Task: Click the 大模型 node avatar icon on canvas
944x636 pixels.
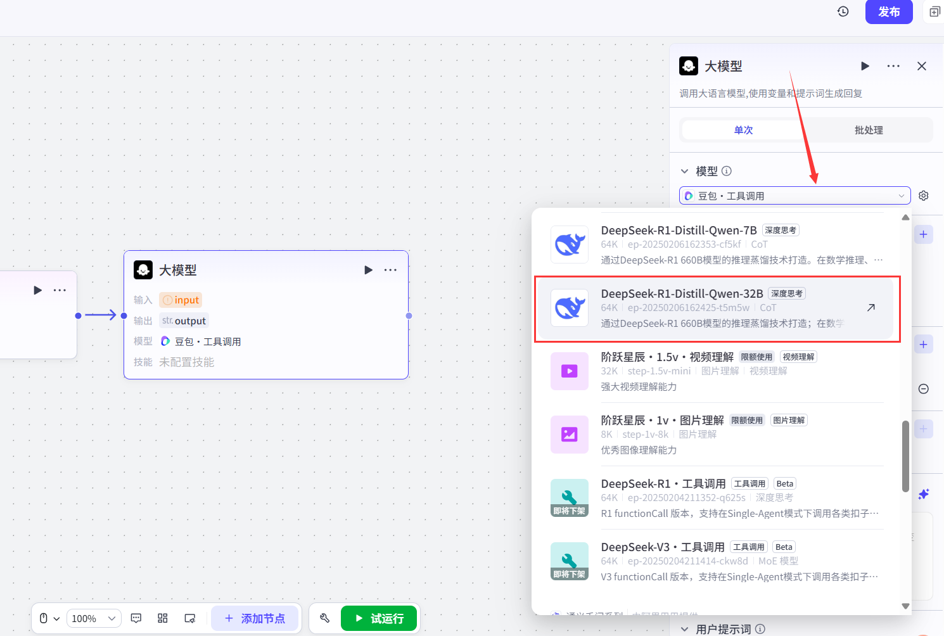Action: pos(143,270)
